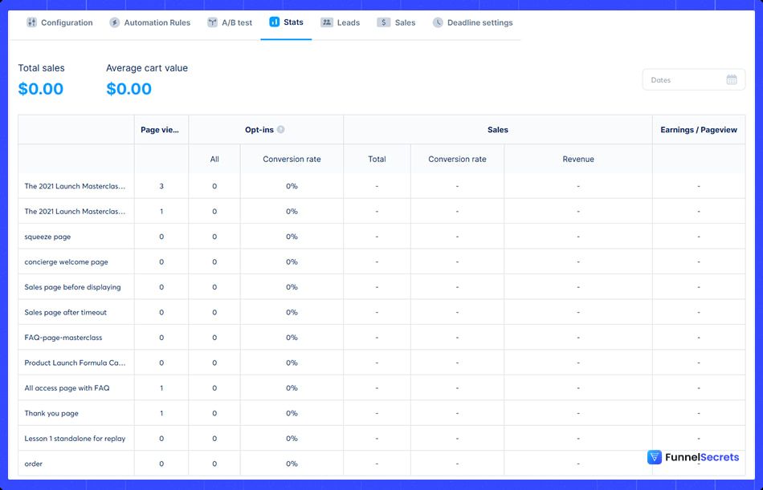763x490 pixels.
Task: Click the A/B test flask icon
Action: (x=211, y=23)
